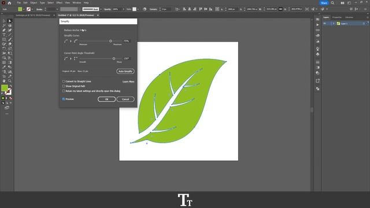The height and width of the screenshot is (208, 370).
Task: Click the search magnifier next to Share
Action: tap(332, 3)
